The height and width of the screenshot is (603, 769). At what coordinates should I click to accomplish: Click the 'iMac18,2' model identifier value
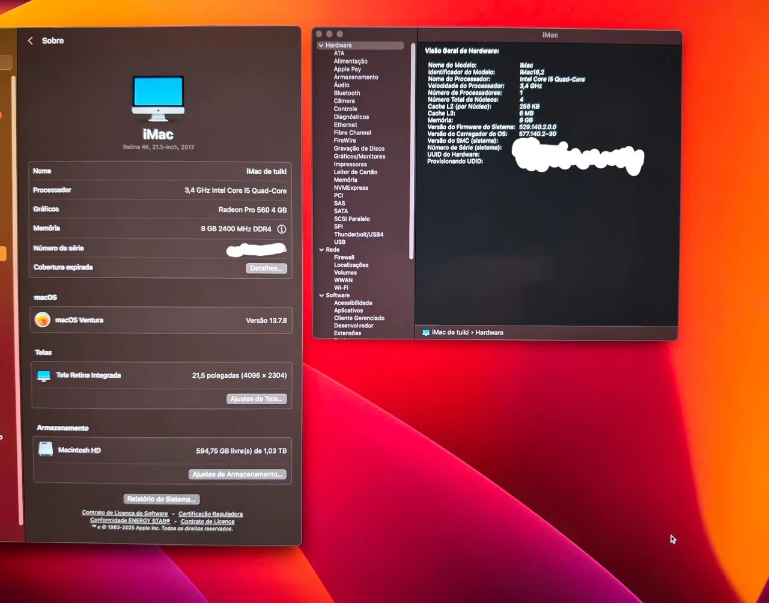click(x=532, y=72)
